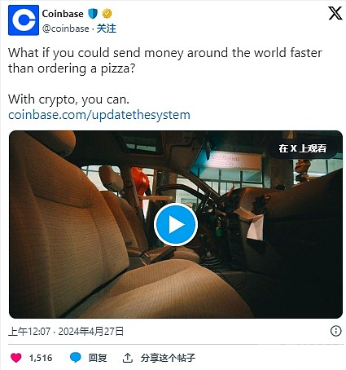Click the 1,516 likes count
346x370 pixels.
pyautogui.click(x=41, y=358)
